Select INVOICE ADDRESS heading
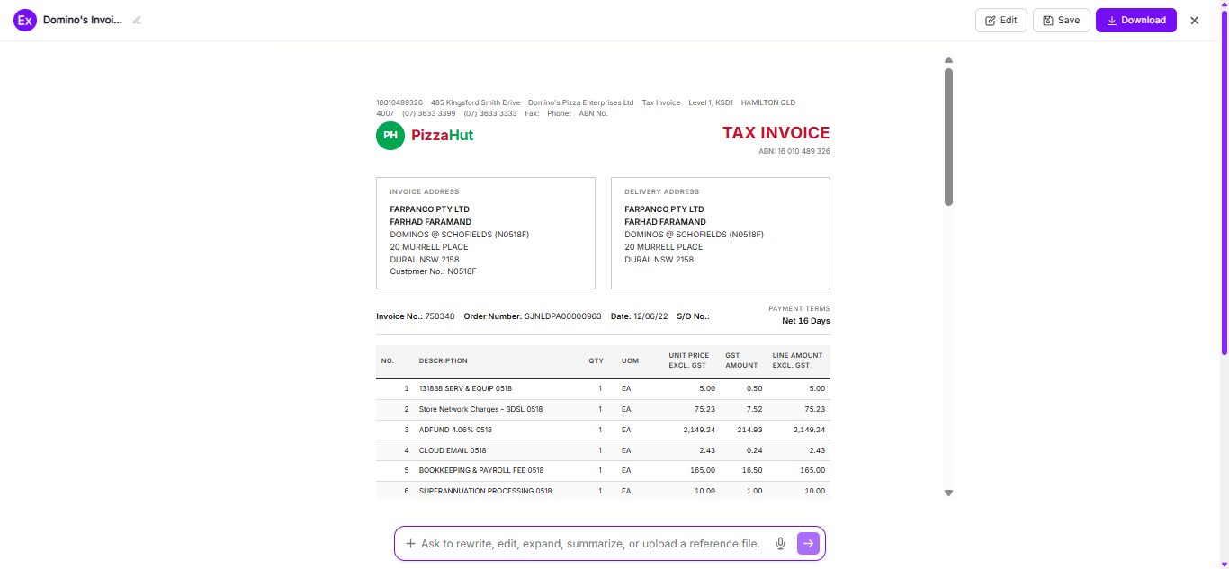 pyautogui.click(x=425, y=191)
